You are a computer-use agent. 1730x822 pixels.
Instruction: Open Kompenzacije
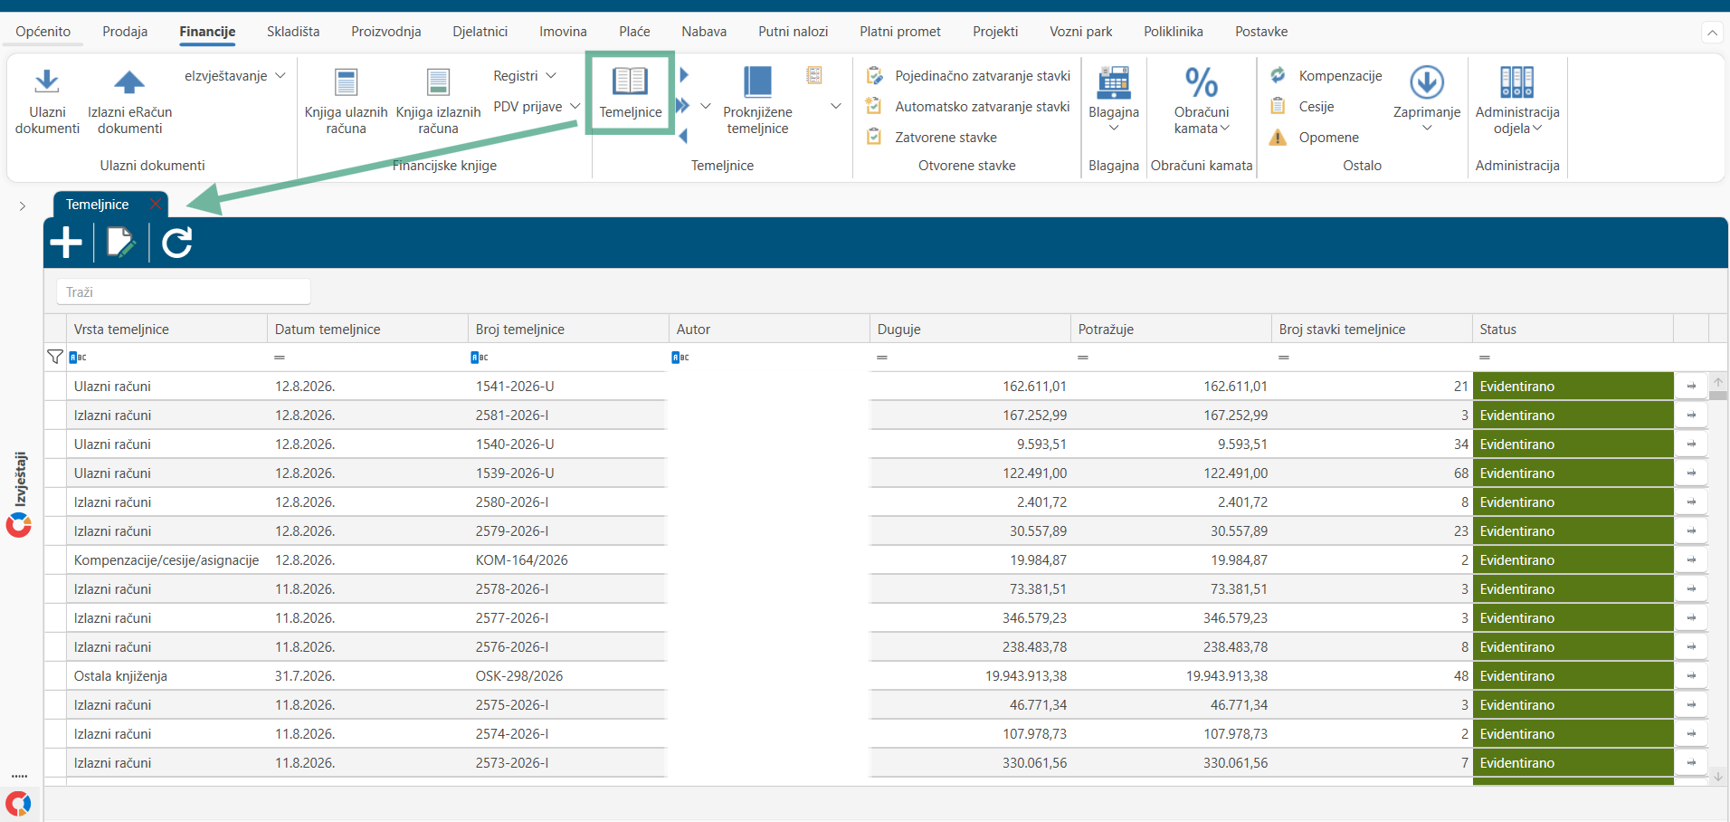point(1326,75)
